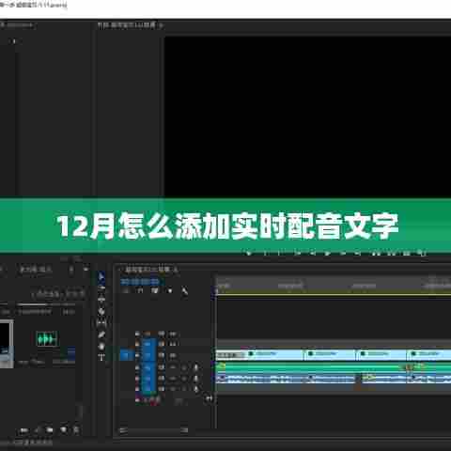Click the Add Marker button in timeline
The image size is (451, 451).
pos(170,291)
